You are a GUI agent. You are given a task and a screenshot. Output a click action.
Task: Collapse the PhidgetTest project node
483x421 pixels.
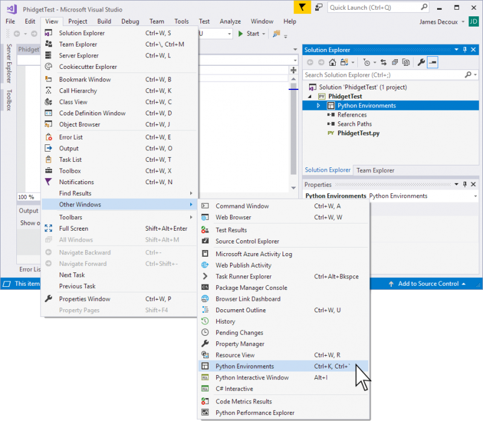tap(310, 97)
